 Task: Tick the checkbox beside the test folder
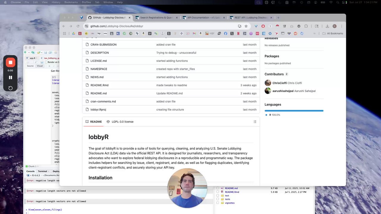click(218, 196)
